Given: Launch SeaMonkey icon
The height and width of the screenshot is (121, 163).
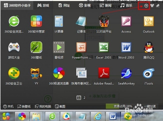Looking at the screenshot, I should (x=126, y=73).
